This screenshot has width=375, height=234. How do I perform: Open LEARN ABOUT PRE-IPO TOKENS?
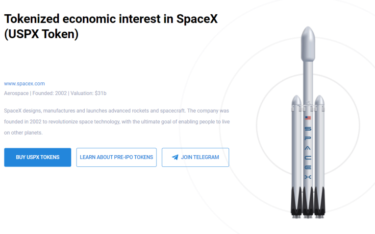(x=117, y=157)
